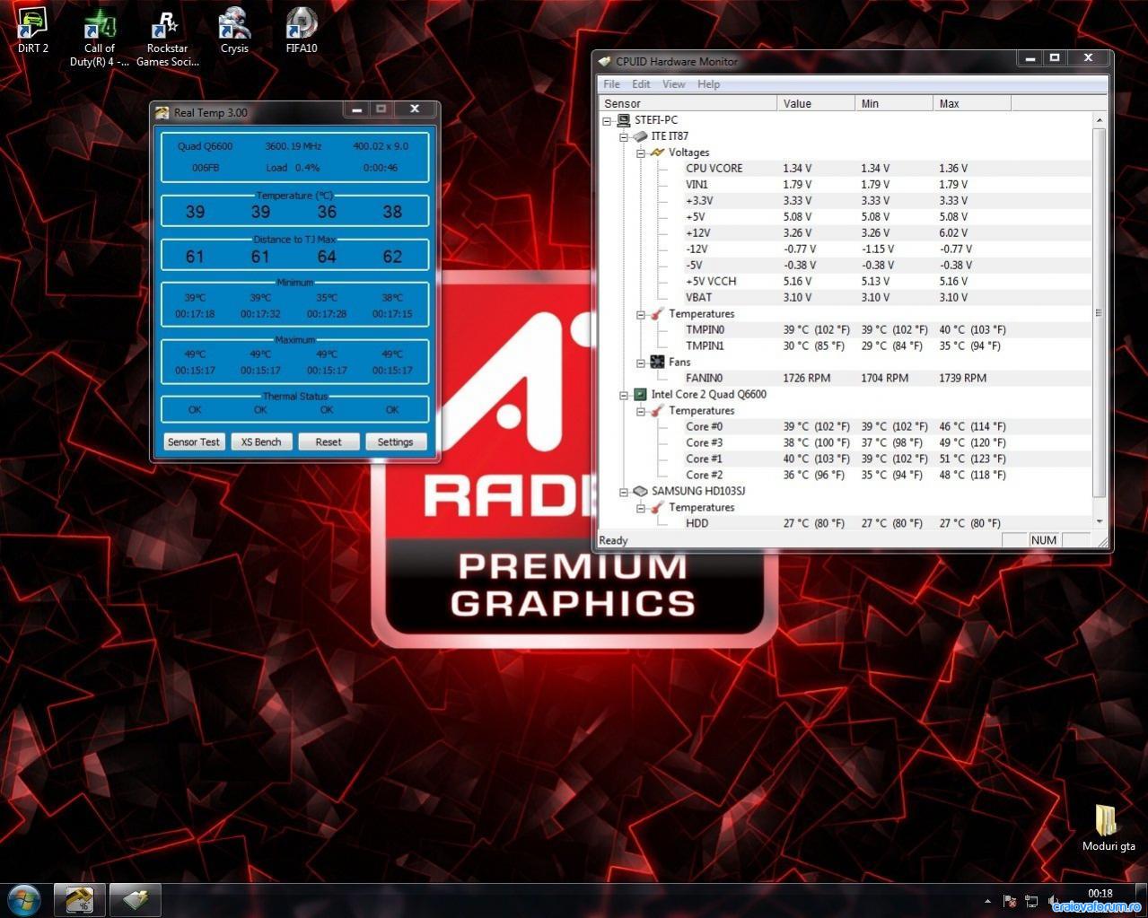Open Rockstar Games Social Club shortcut
Screen dimensions: 1148x918
167,37
